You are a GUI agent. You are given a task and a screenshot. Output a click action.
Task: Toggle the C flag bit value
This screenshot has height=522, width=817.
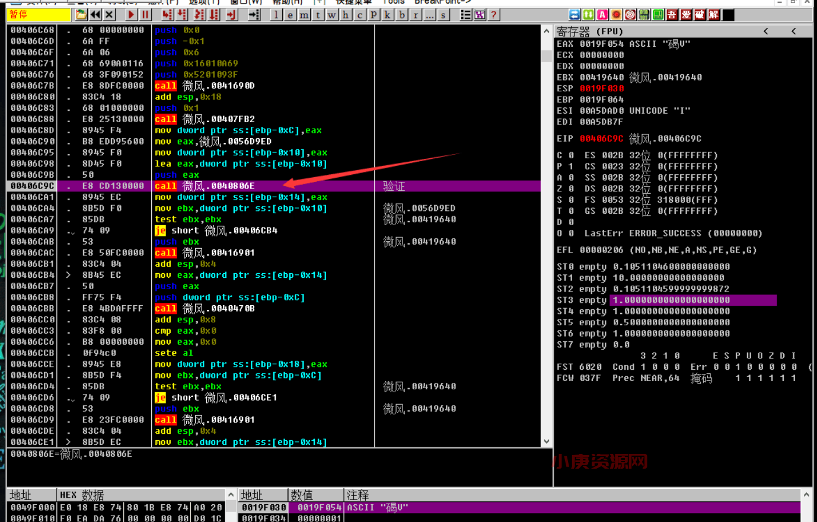pyautogui.click(x=571, y=155)
